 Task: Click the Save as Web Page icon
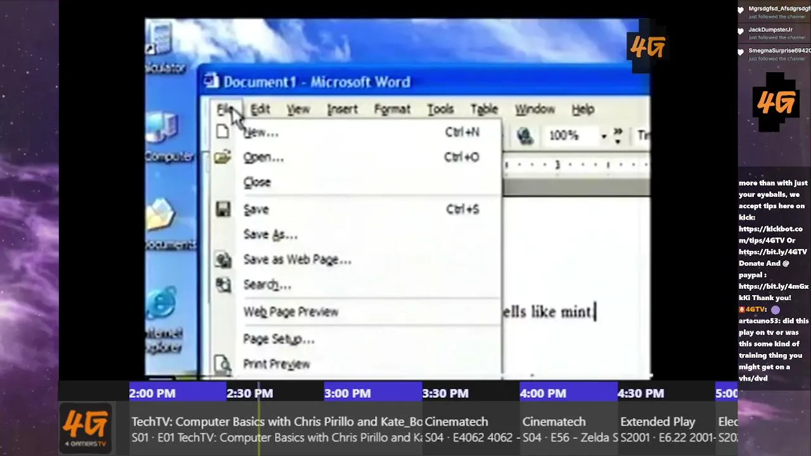[222, 260]
